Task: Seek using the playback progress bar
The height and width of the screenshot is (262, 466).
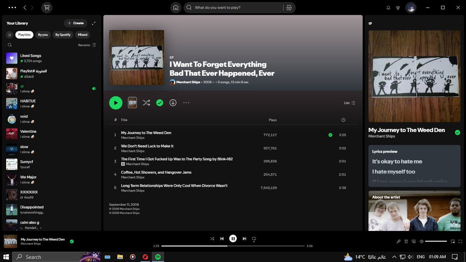Action: [x=233, y=246]
